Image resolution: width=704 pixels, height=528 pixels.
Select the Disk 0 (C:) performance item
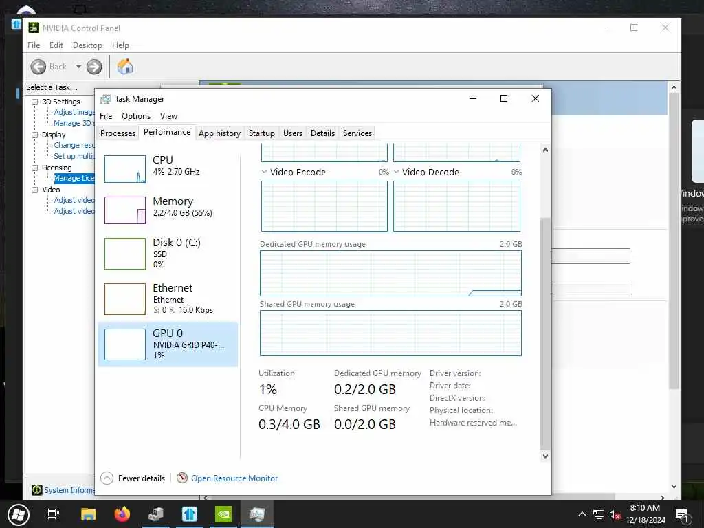coord(168,254)
